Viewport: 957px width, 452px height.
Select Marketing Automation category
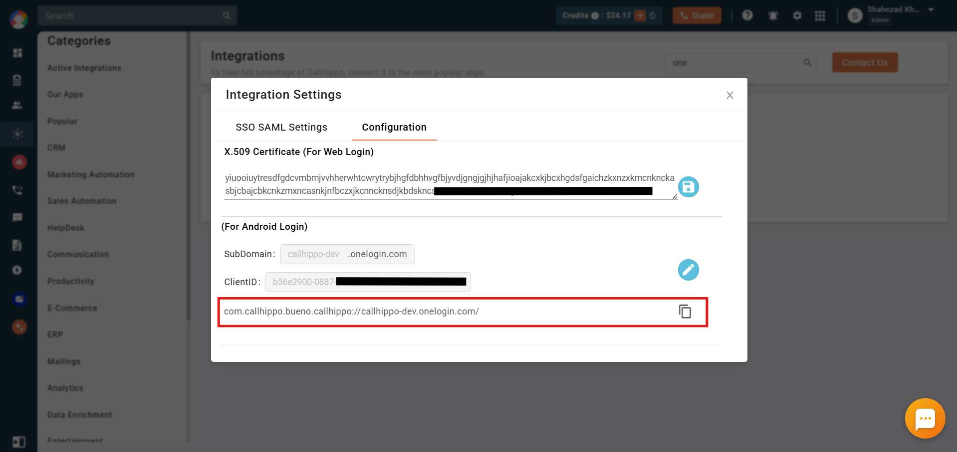pos(91,174)
